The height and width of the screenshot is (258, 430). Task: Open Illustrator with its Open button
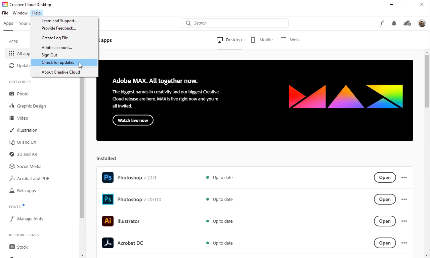[x=385, y=221]
